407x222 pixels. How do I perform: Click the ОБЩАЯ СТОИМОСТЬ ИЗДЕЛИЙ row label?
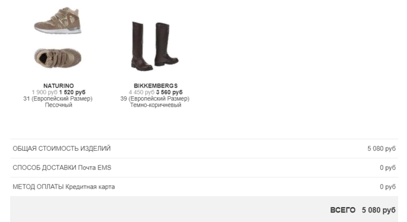point(61,149)
